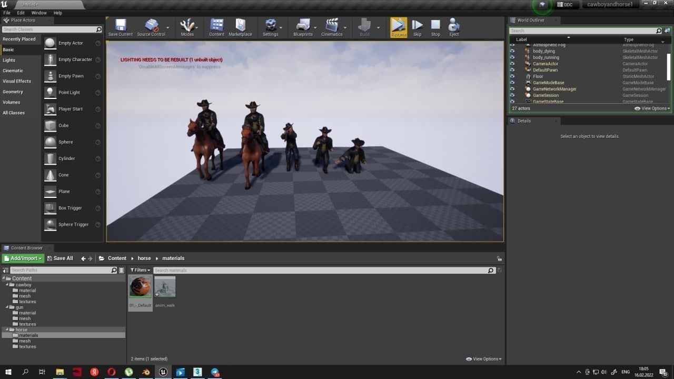Open the Settings toolbar icon
Image resolution: width=674 pixels, height=379 pixels.
click(x=270, y=27)
